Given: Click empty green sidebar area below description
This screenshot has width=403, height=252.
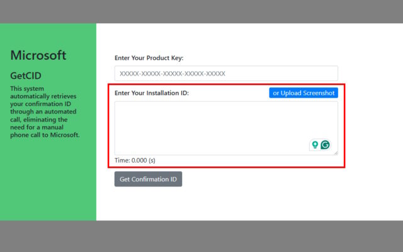Looking at the screenshot, I should coord(48,183).
